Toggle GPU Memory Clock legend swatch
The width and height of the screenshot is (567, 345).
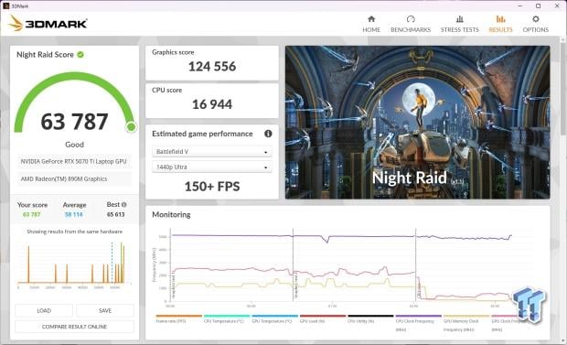466,316
